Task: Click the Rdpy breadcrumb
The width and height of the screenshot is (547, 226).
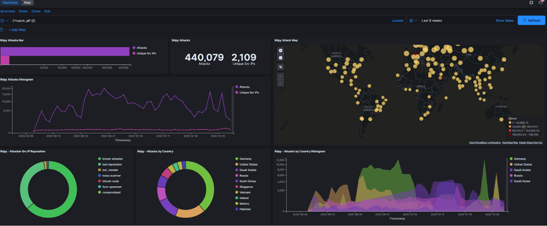Action: [27, 3]
